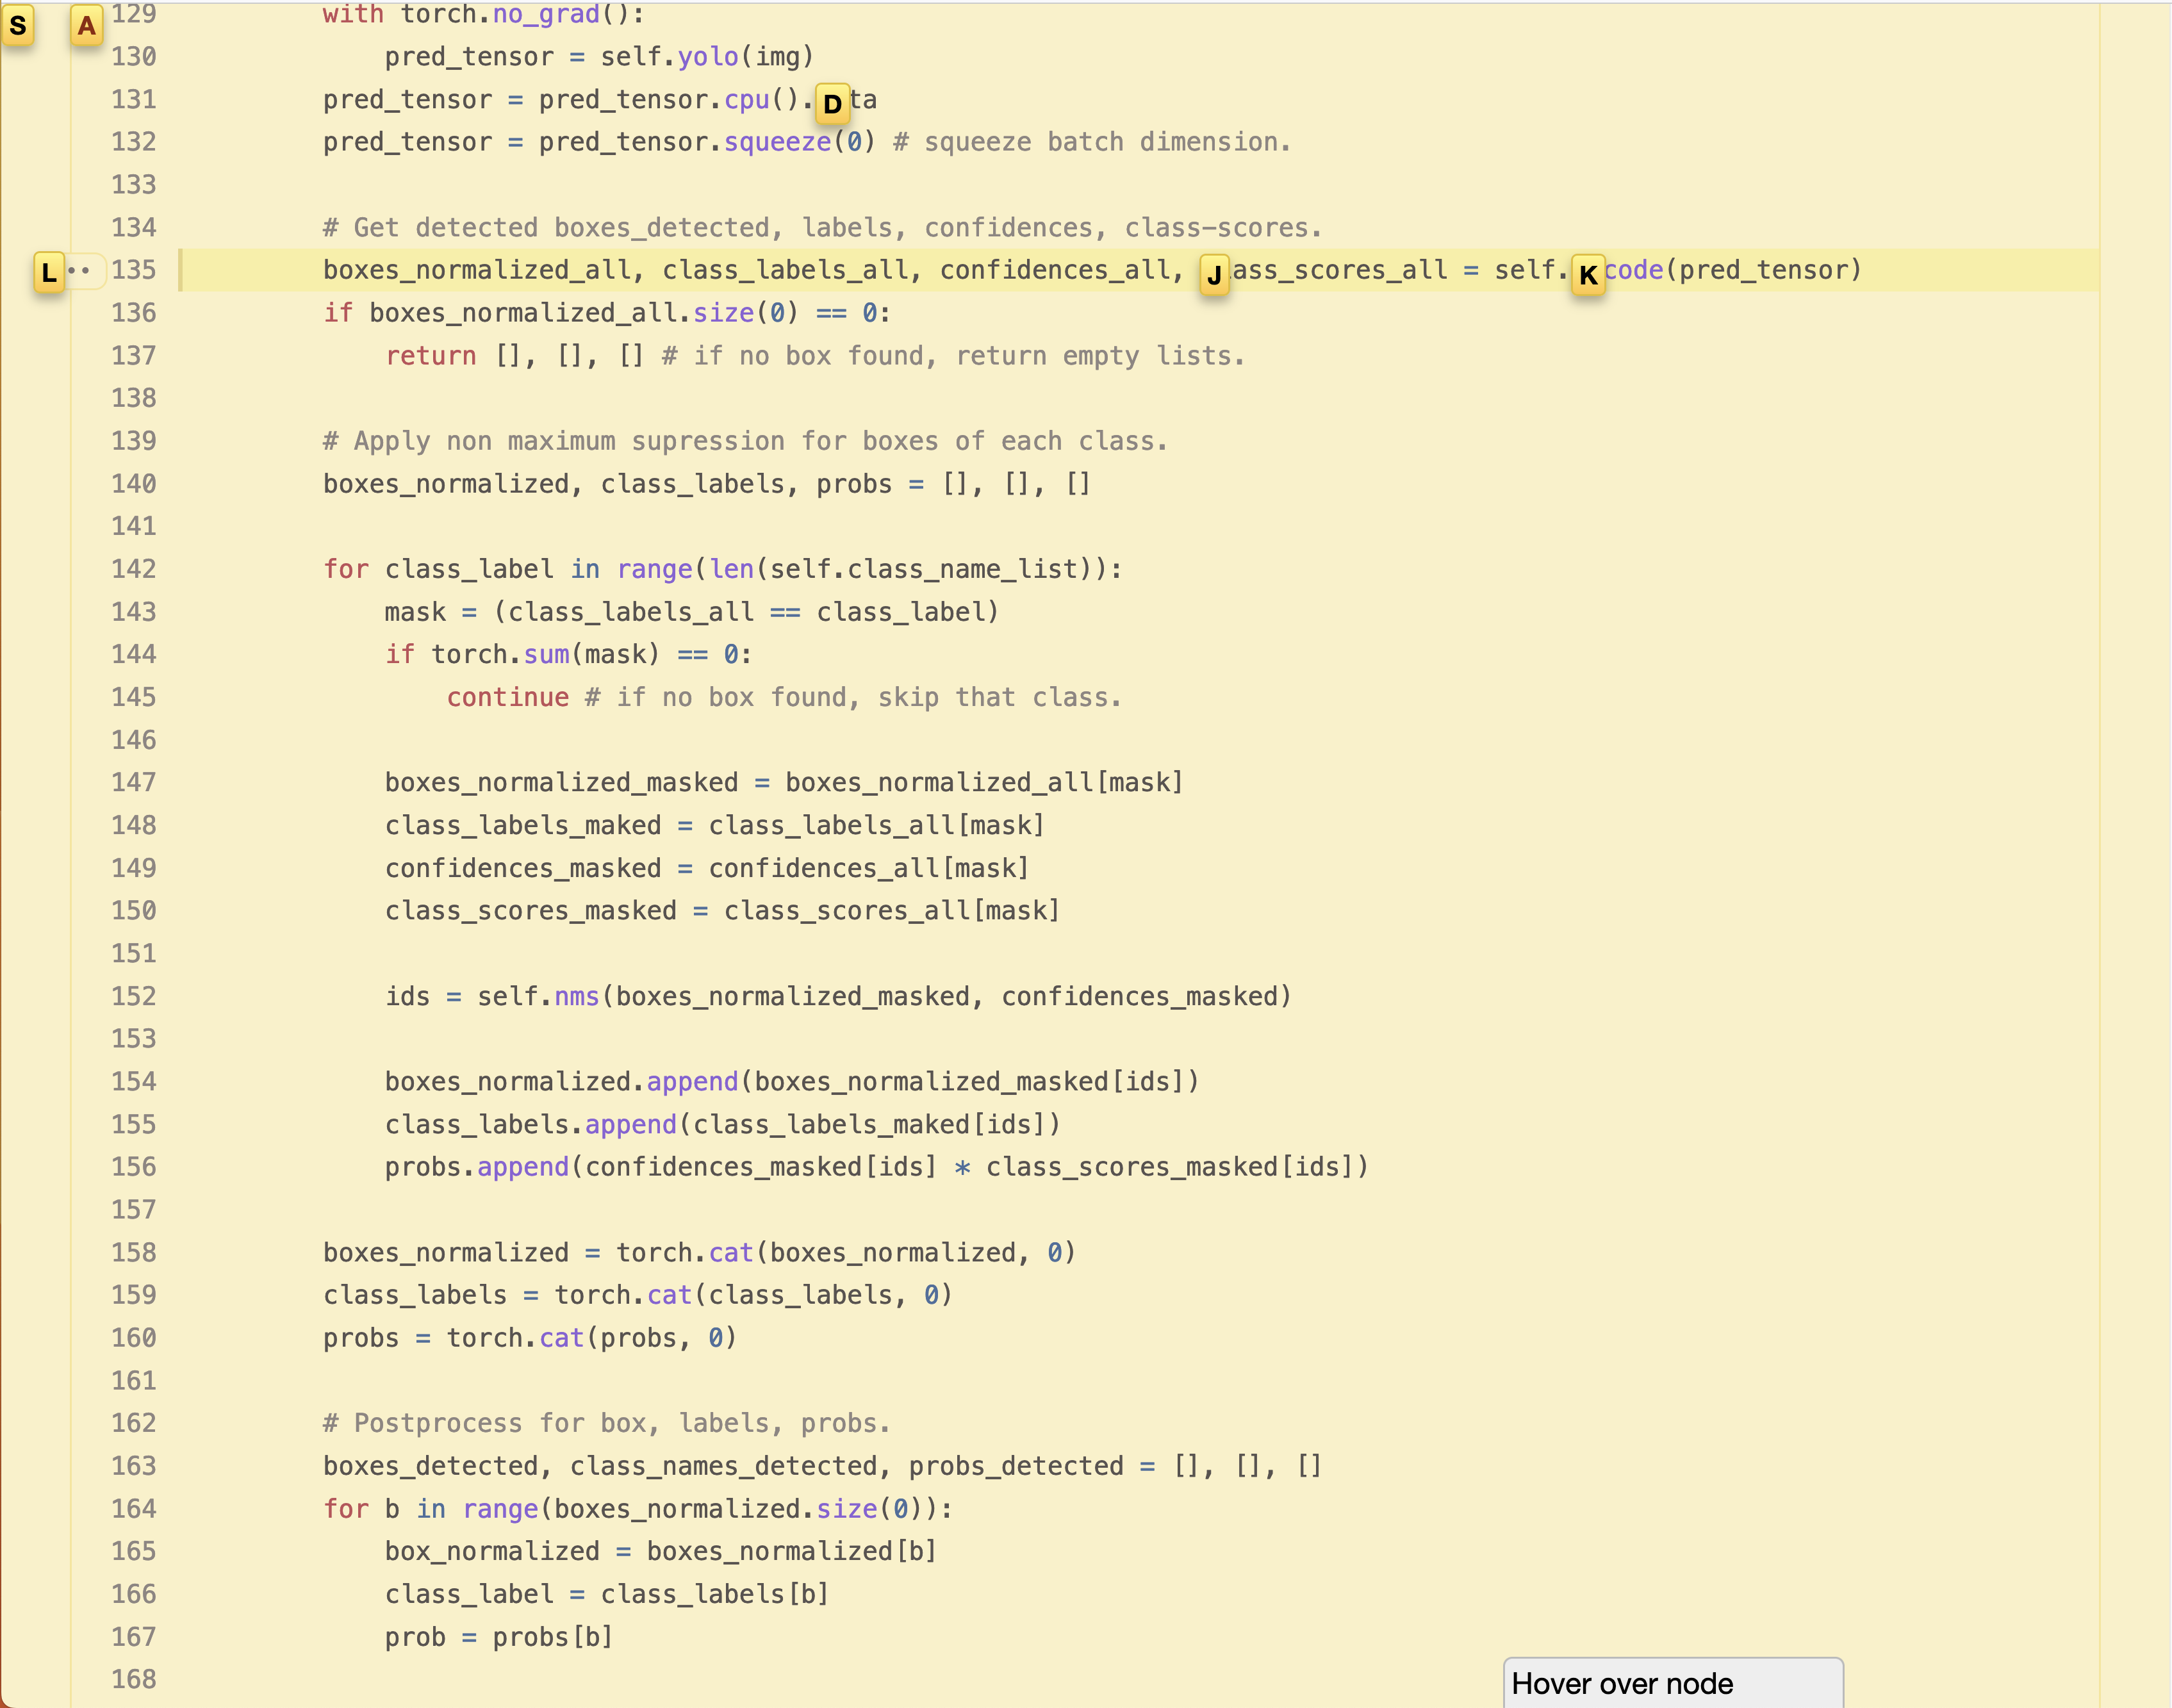Click line number 158 in the gutter
This screenshot has height=1708, width=2172.
[134, 1252]
